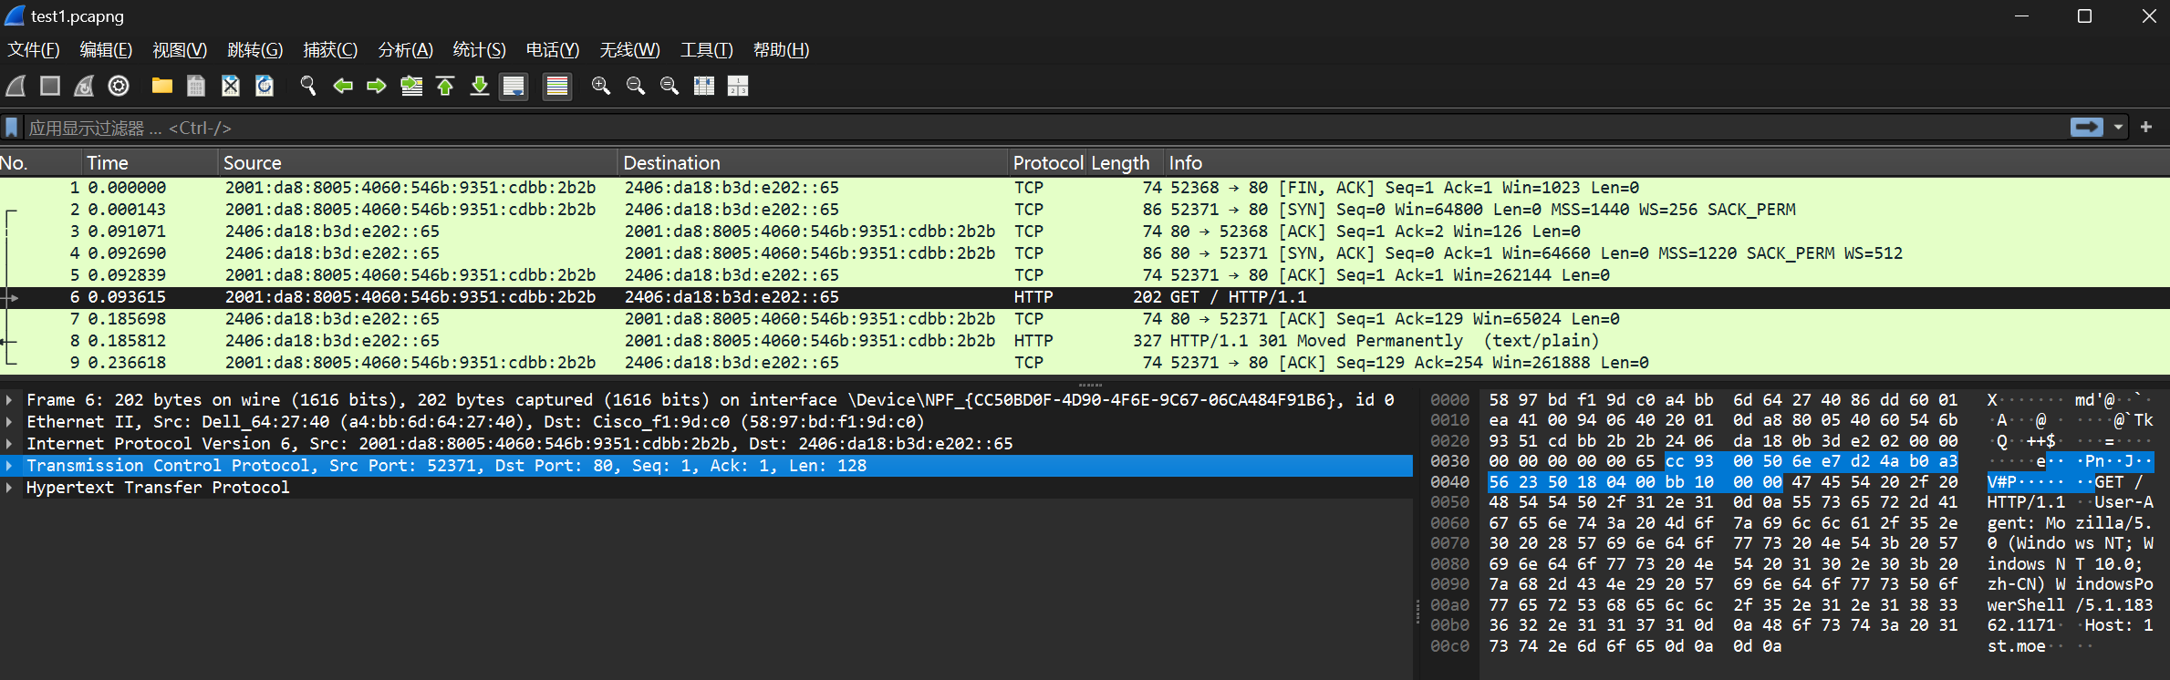Screen dimensions: 2170x680
Task: Expand the Frame 6 details row
Action: [9, 400]
